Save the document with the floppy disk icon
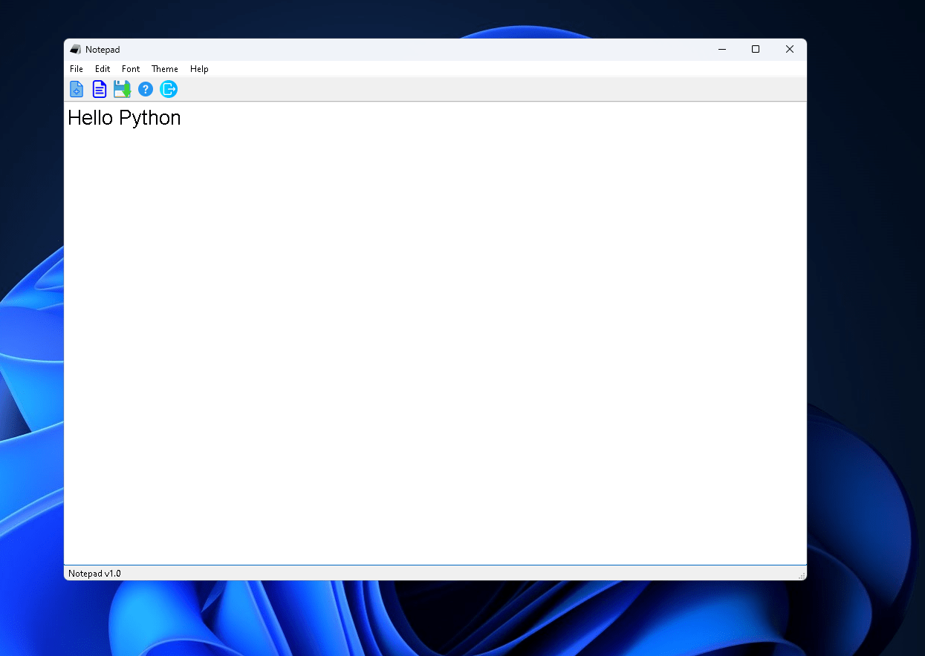 122,89
